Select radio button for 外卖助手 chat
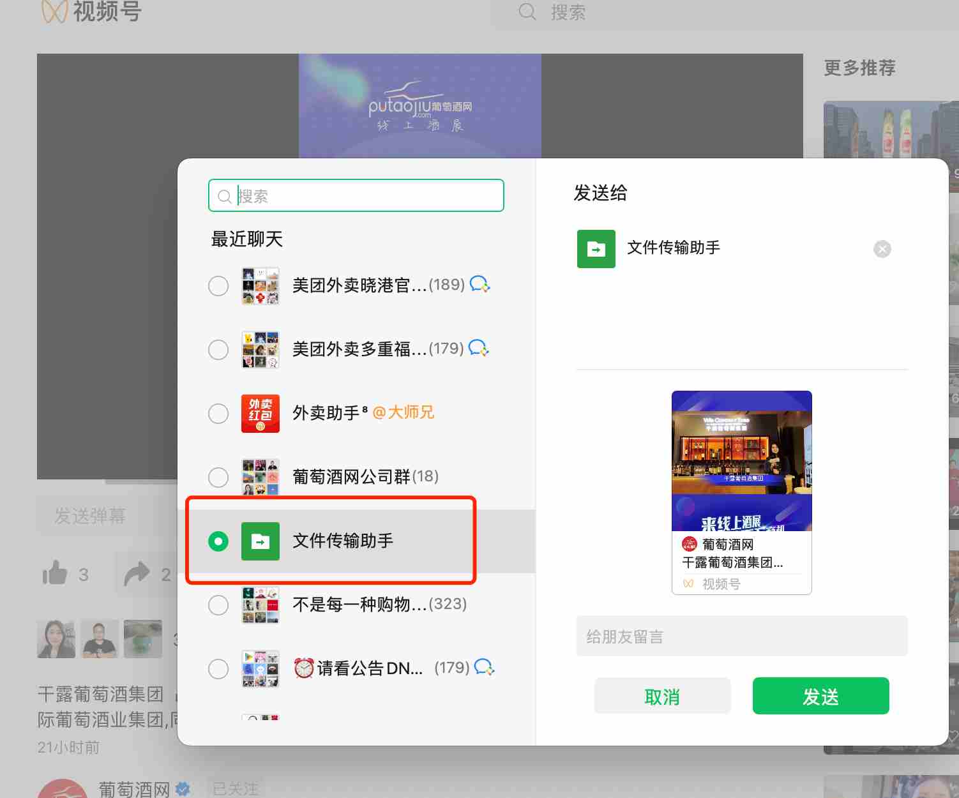 tap(218, 414)
